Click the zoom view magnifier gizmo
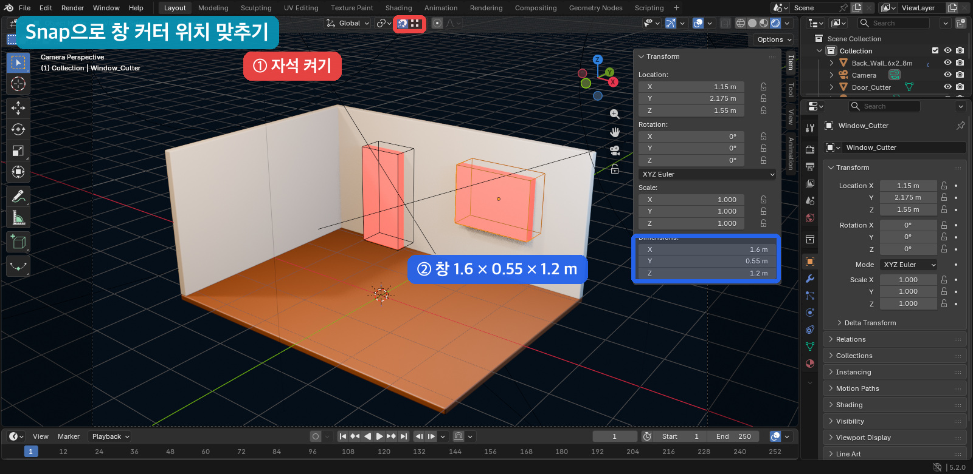The height and width of the screenshot is (474, 973). coord(615,114)
